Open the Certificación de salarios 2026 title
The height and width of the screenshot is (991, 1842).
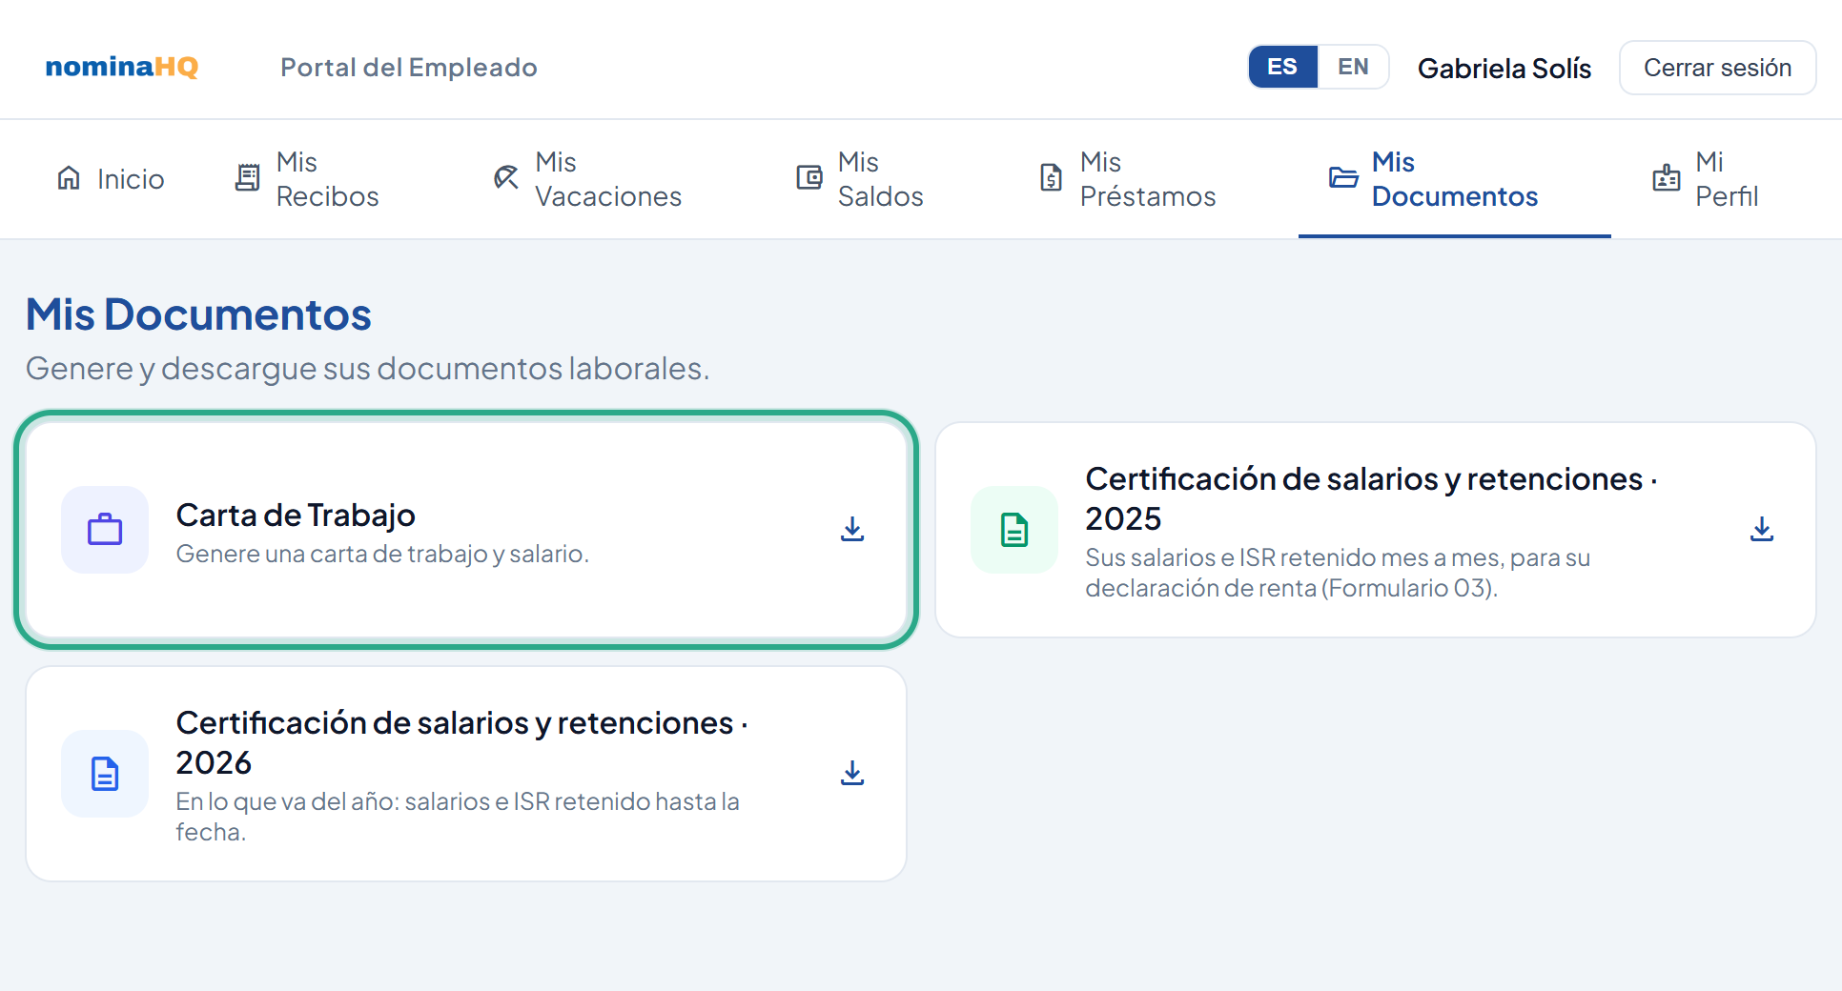click(x=462, y=742)
